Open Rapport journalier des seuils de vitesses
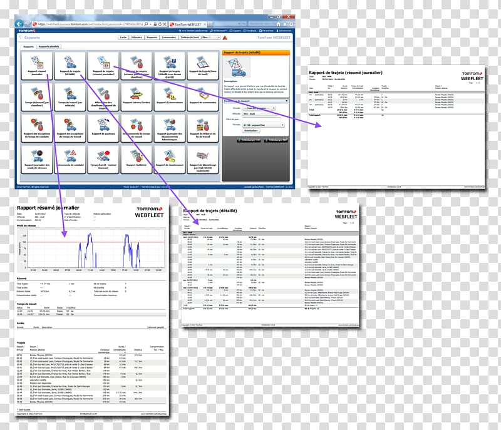This screenshot has width=501, height=430. pos(37,160)
